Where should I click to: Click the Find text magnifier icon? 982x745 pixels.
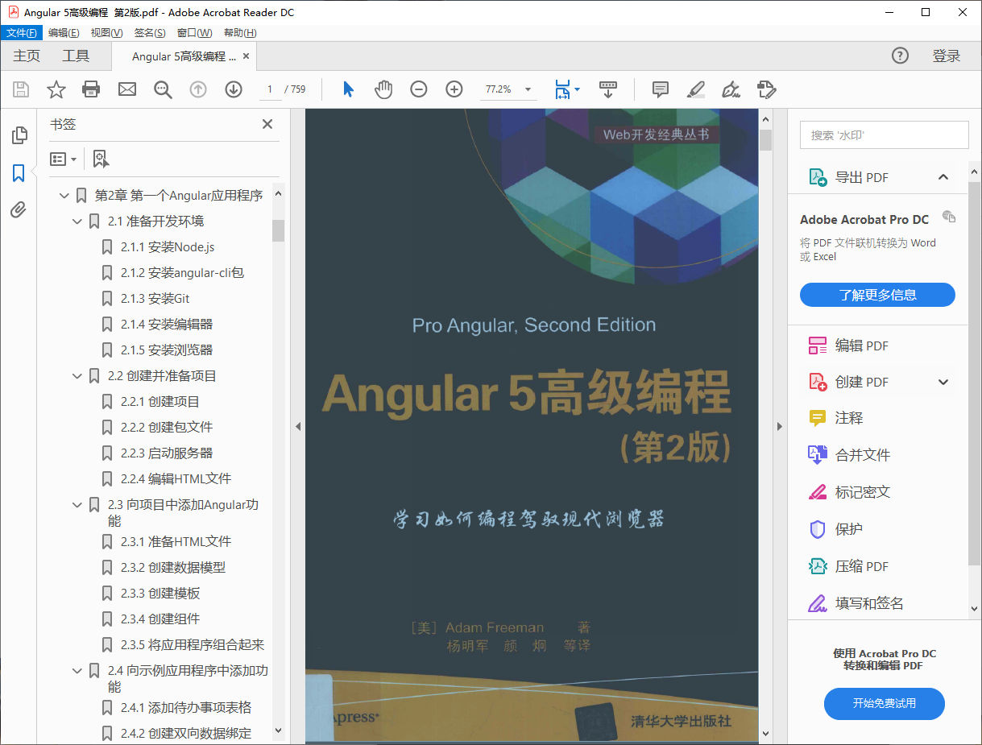pyautogui.click(x=163, y=89)
